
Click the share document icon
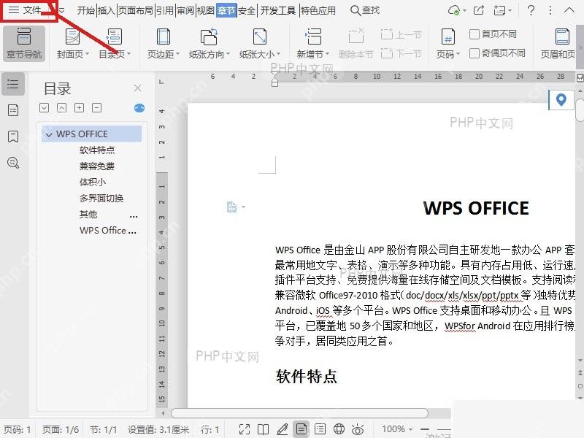tap(479, 10)
